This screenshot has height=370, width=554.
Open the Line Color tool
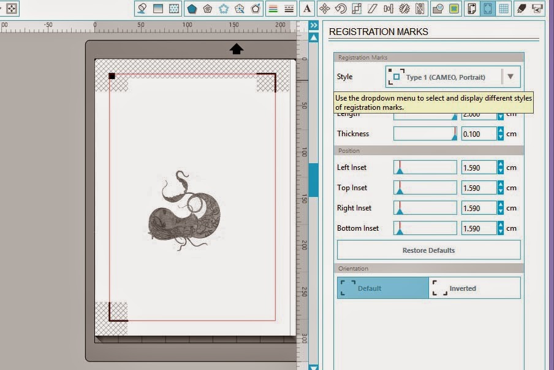coord(273,9)
